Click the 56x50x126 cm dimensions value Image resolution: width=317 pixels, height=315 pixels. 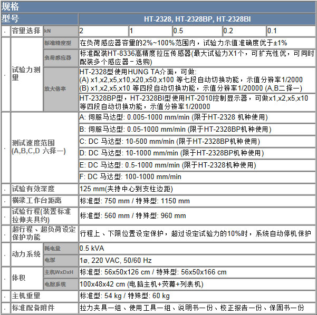(153, 272)
